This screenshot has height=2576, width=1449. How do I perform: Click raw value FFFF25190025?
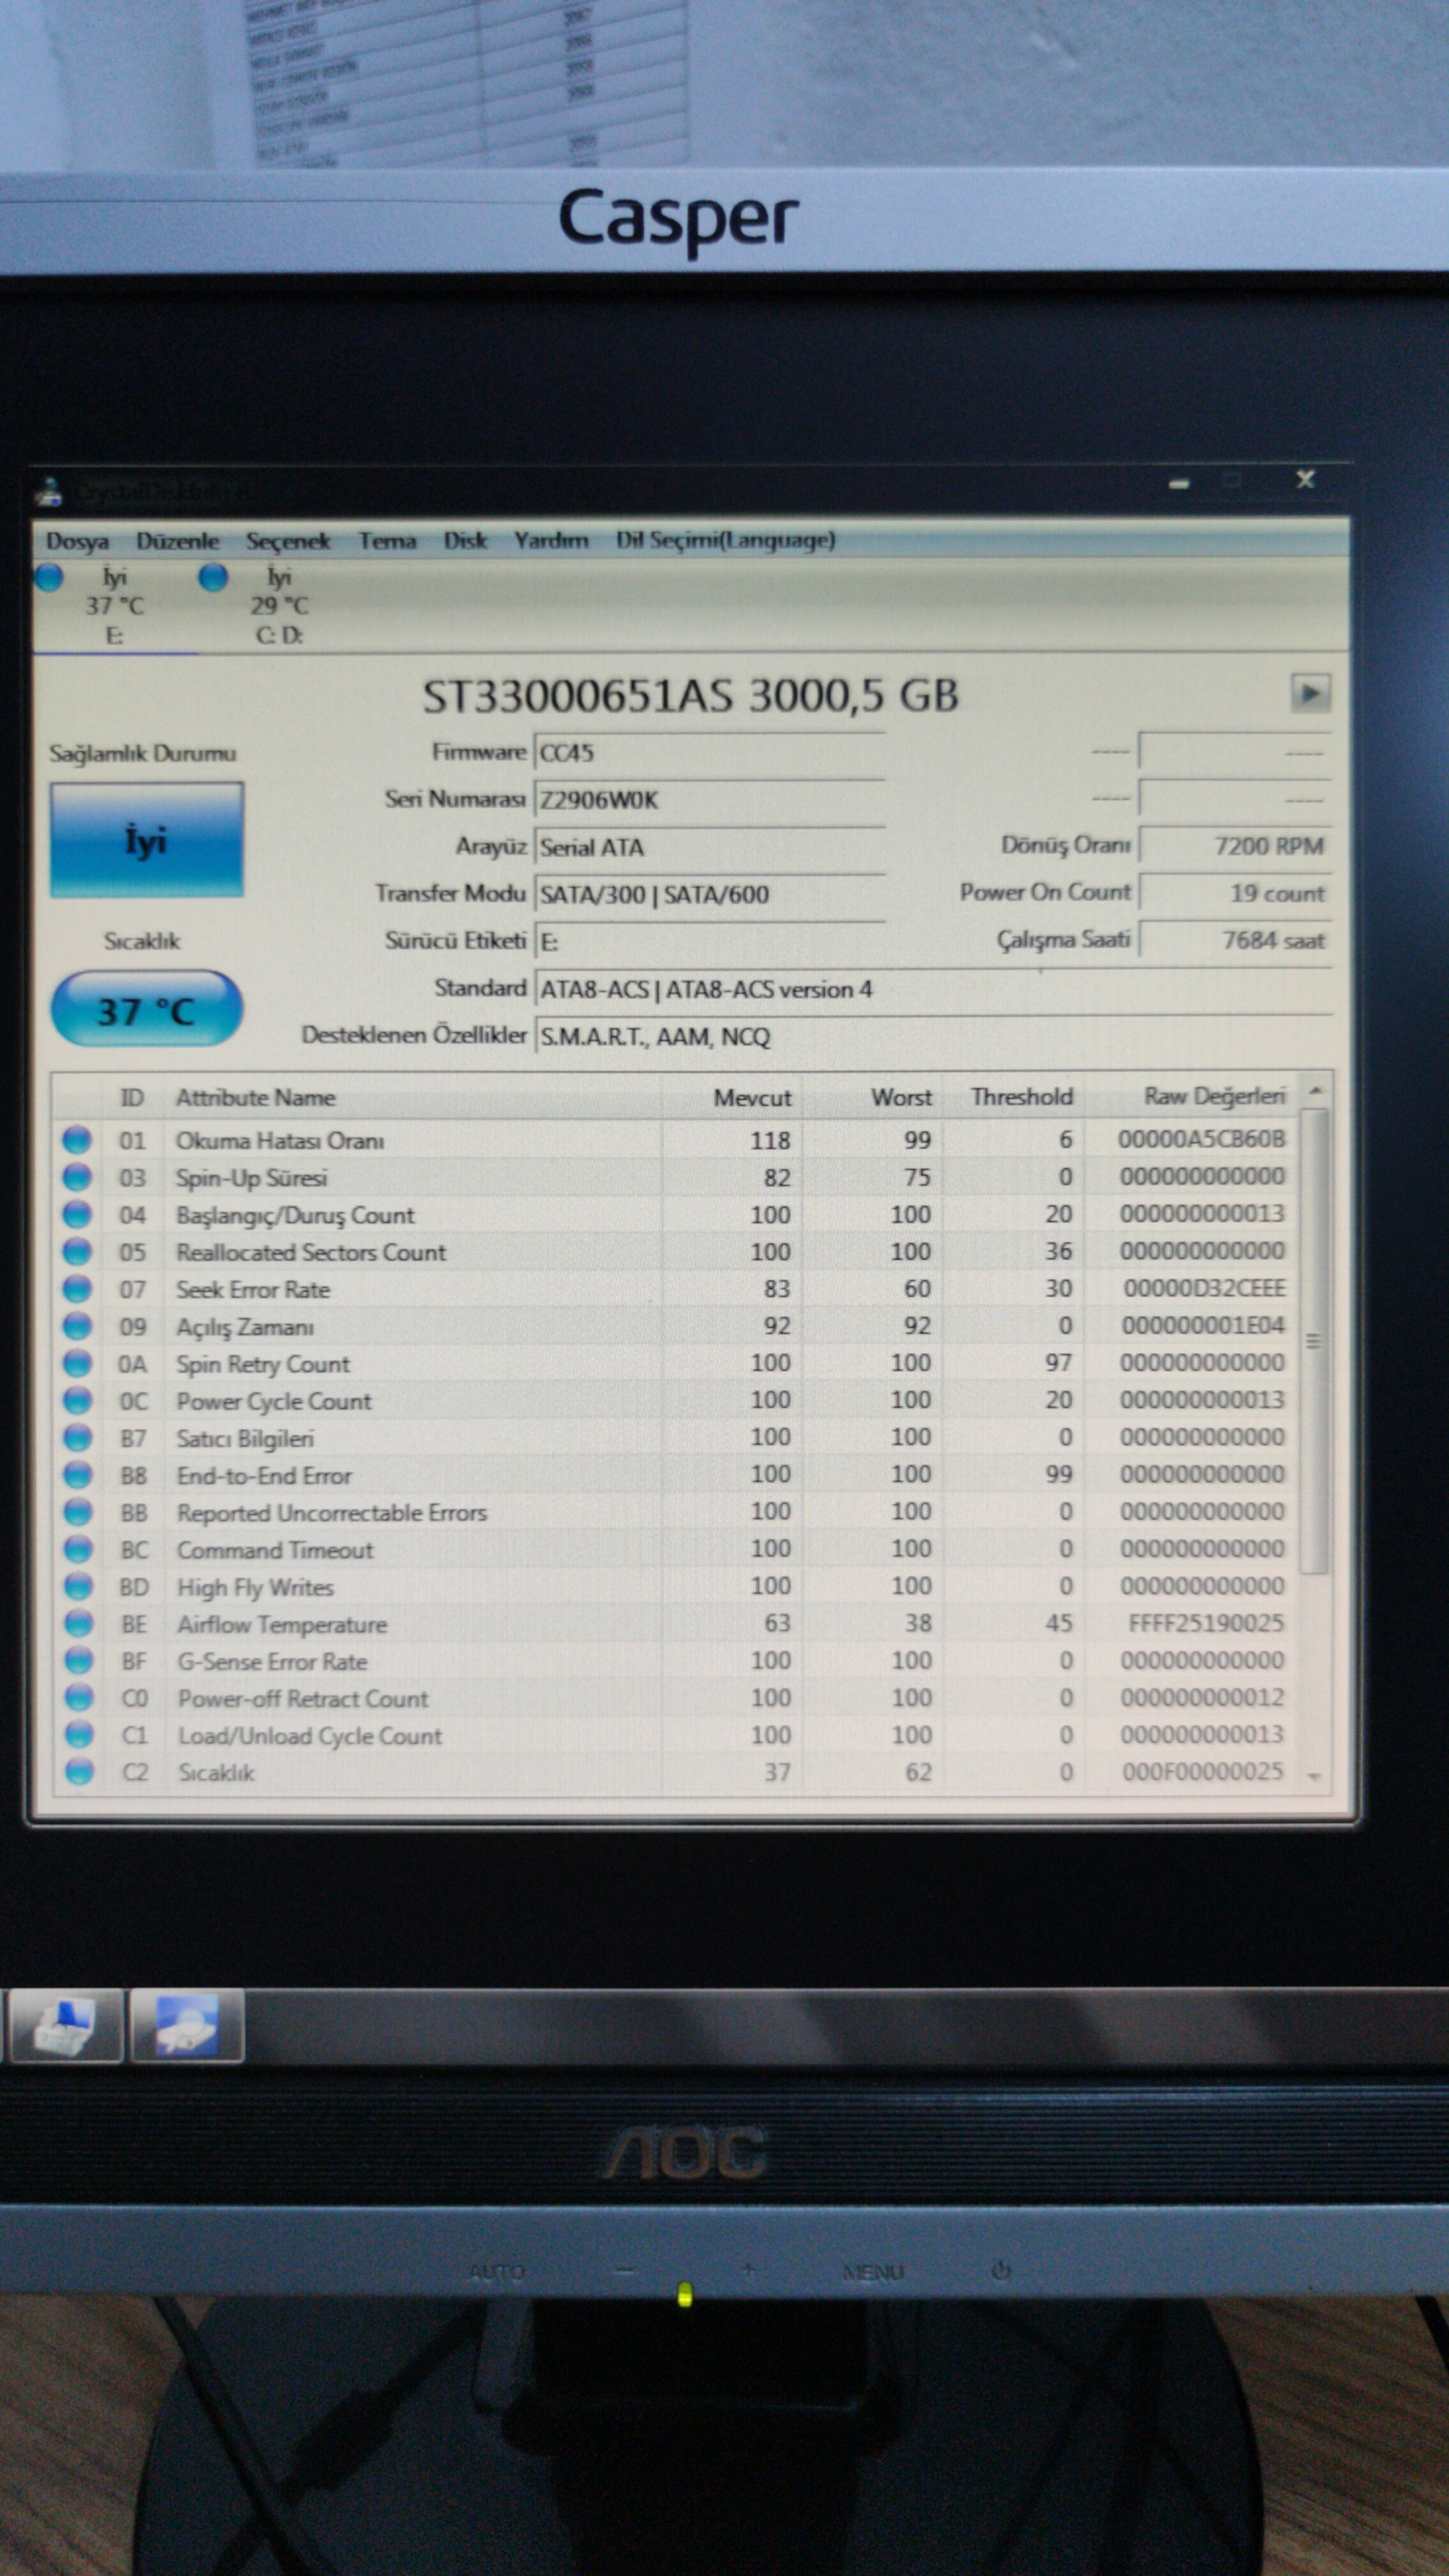(x=1206, y=1623)
